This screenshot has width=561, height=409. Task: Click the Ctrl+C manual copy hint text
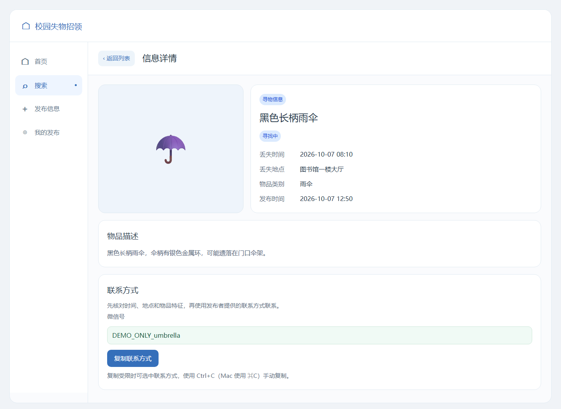click(199, 376)
